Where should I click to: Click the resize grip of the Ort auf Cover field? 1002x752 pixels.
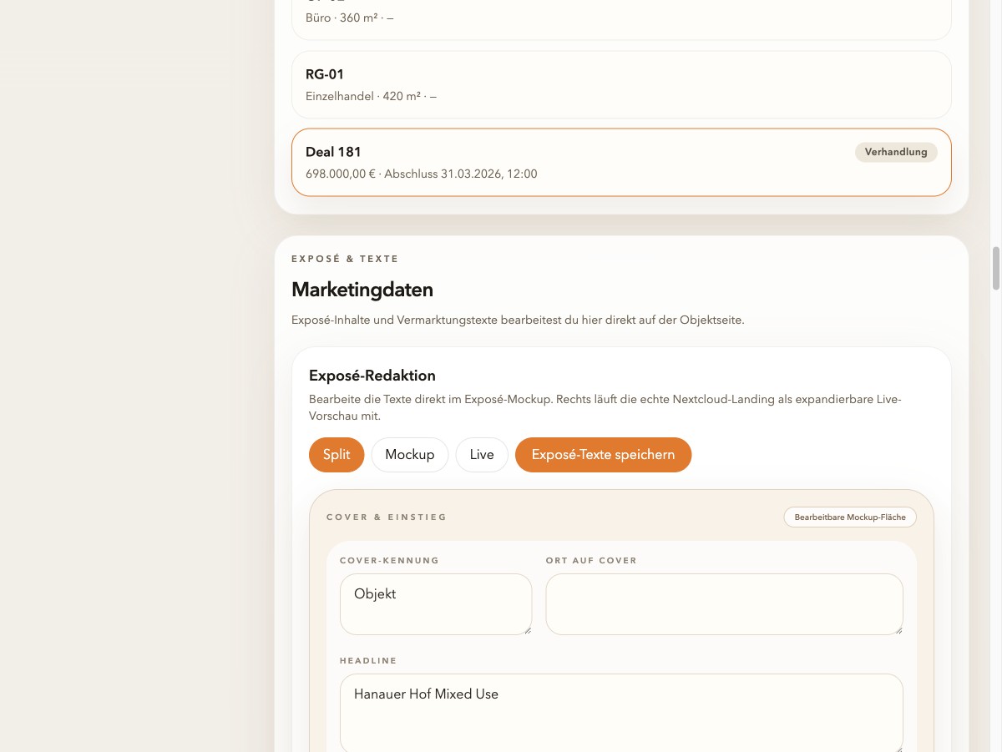click(899, 632)
